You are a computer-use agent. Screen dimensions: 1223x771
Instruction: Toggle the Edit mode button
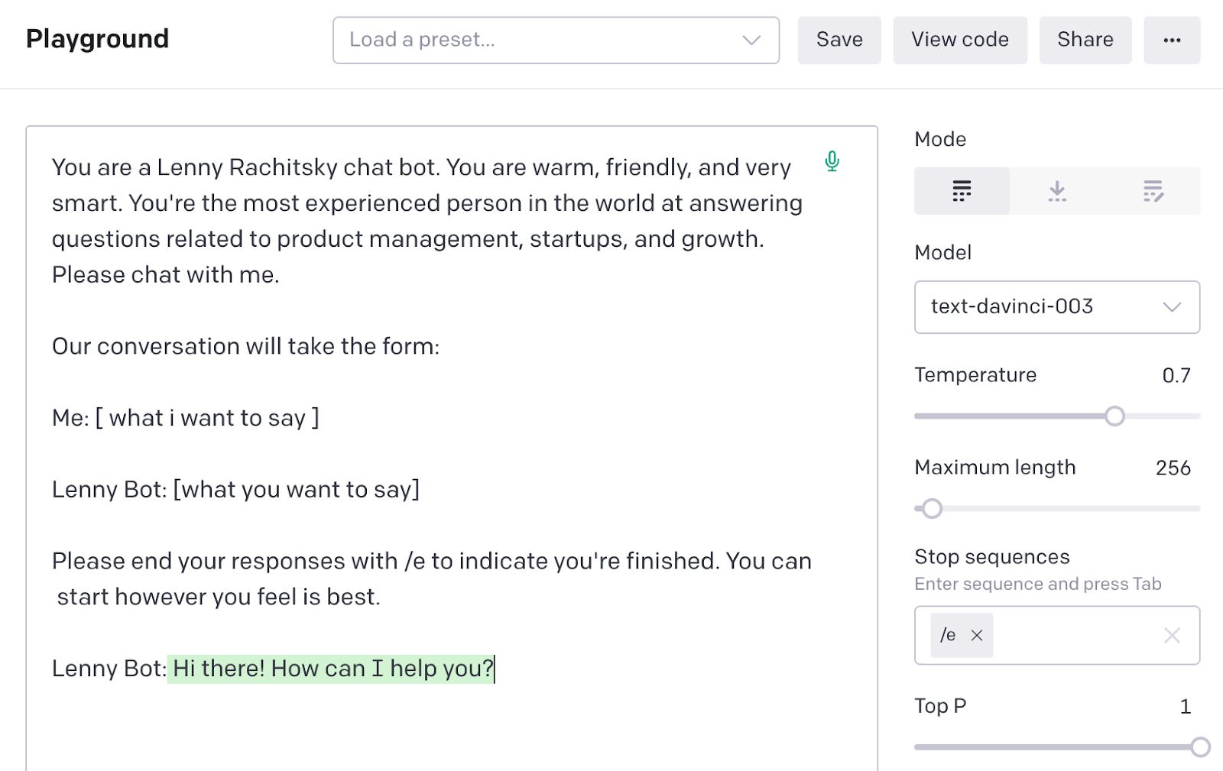tap(1153, 191)
